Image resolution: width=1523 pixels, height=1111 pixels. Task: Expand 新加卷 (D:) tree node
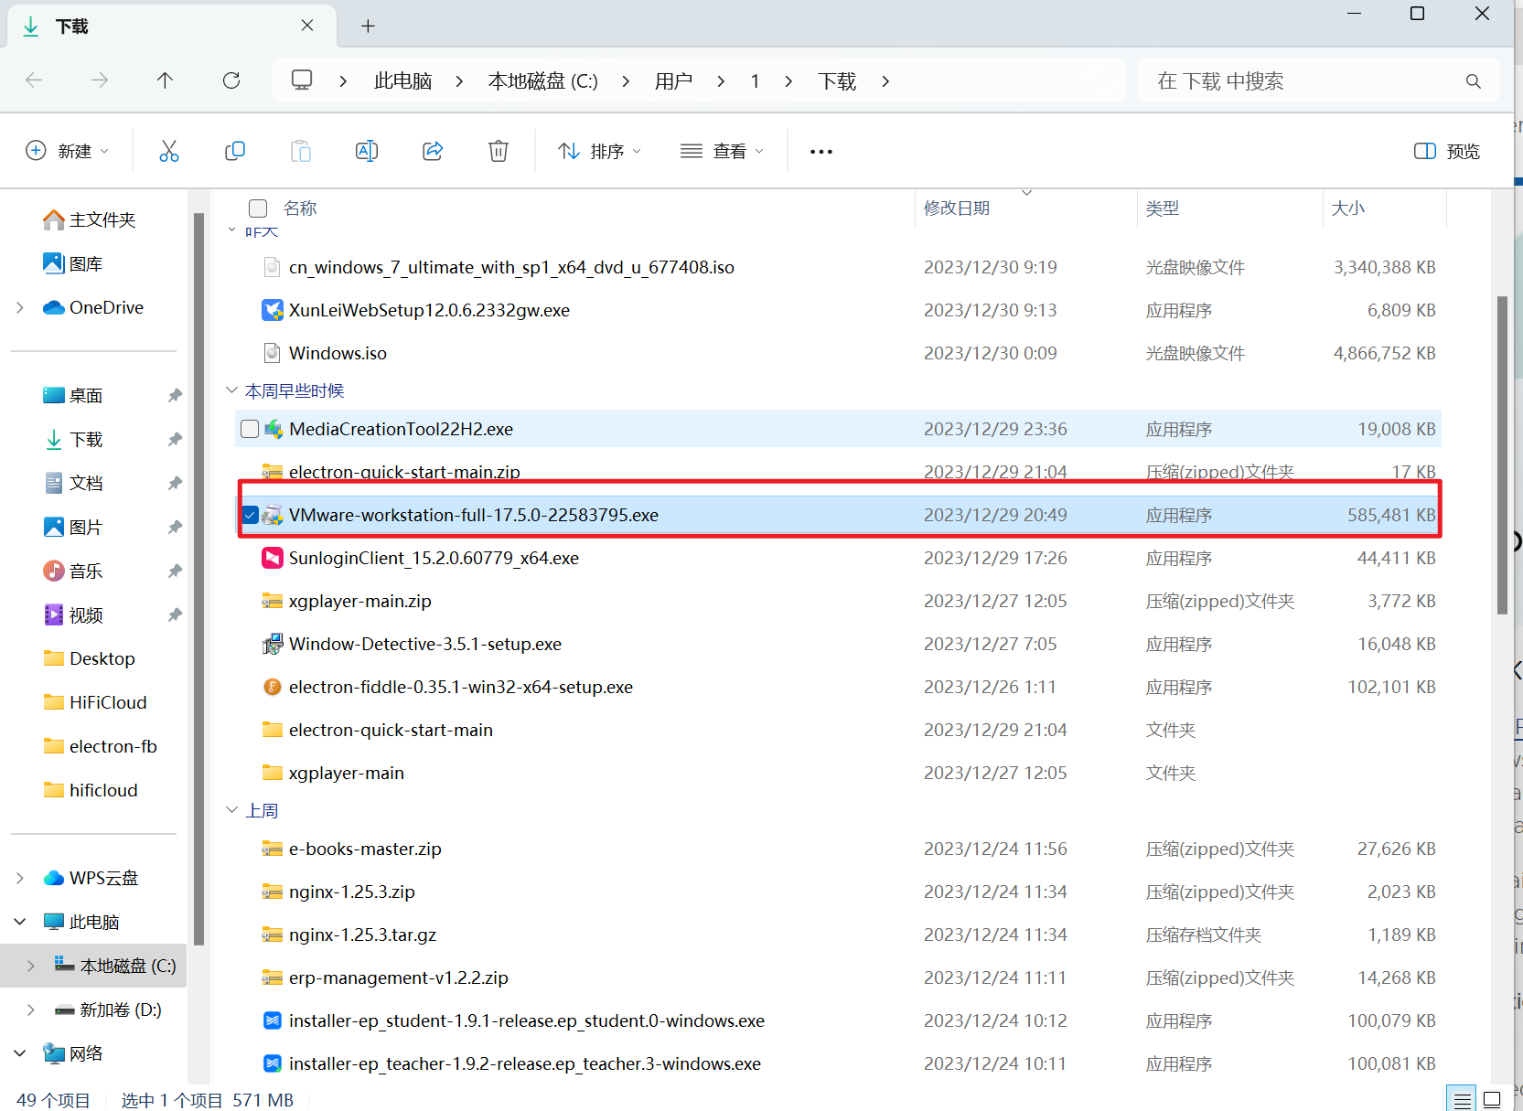(x=30, y=1010)
